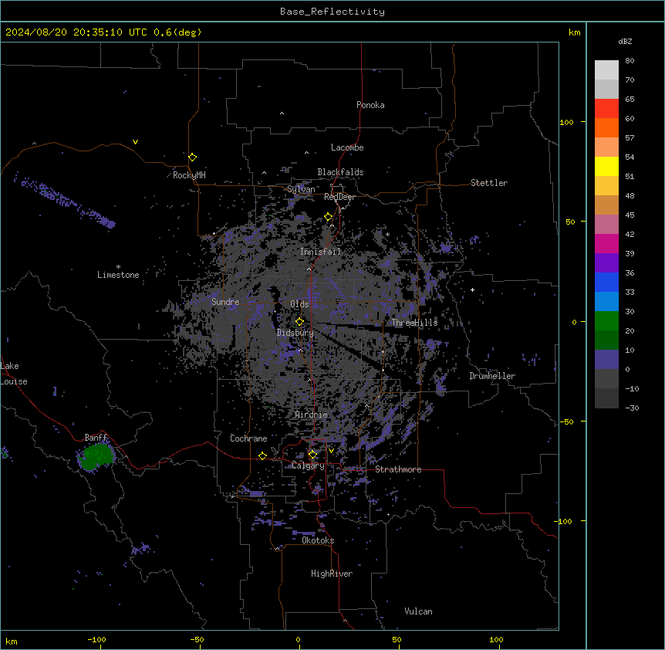Pick the yellow diamond marker below Cochrane
Screen dimensions: 665x650
tap(262, 455)
